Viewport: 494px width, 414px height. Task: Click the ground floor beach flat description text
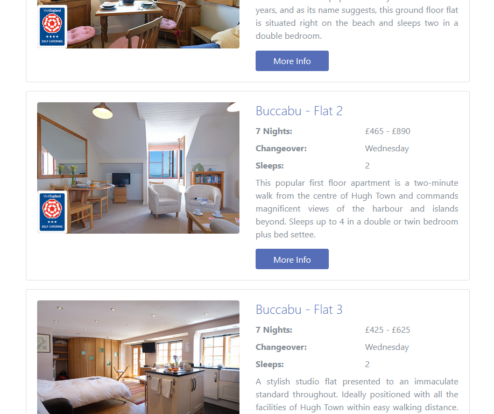357,22
